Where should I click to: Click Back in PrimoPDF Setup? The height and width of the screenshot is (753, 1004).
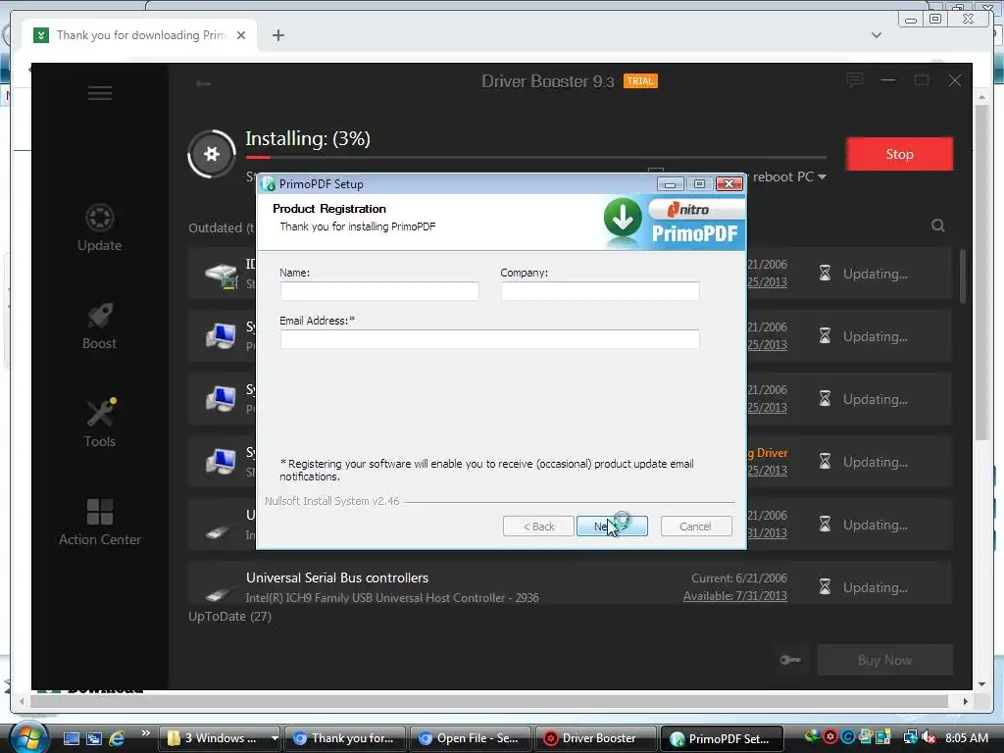[x=538, y=527]
